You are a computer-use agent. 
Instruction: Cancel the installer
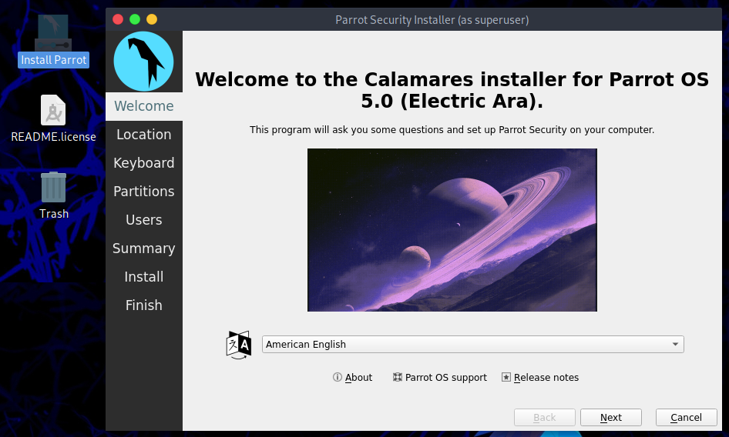click(686, 418)
